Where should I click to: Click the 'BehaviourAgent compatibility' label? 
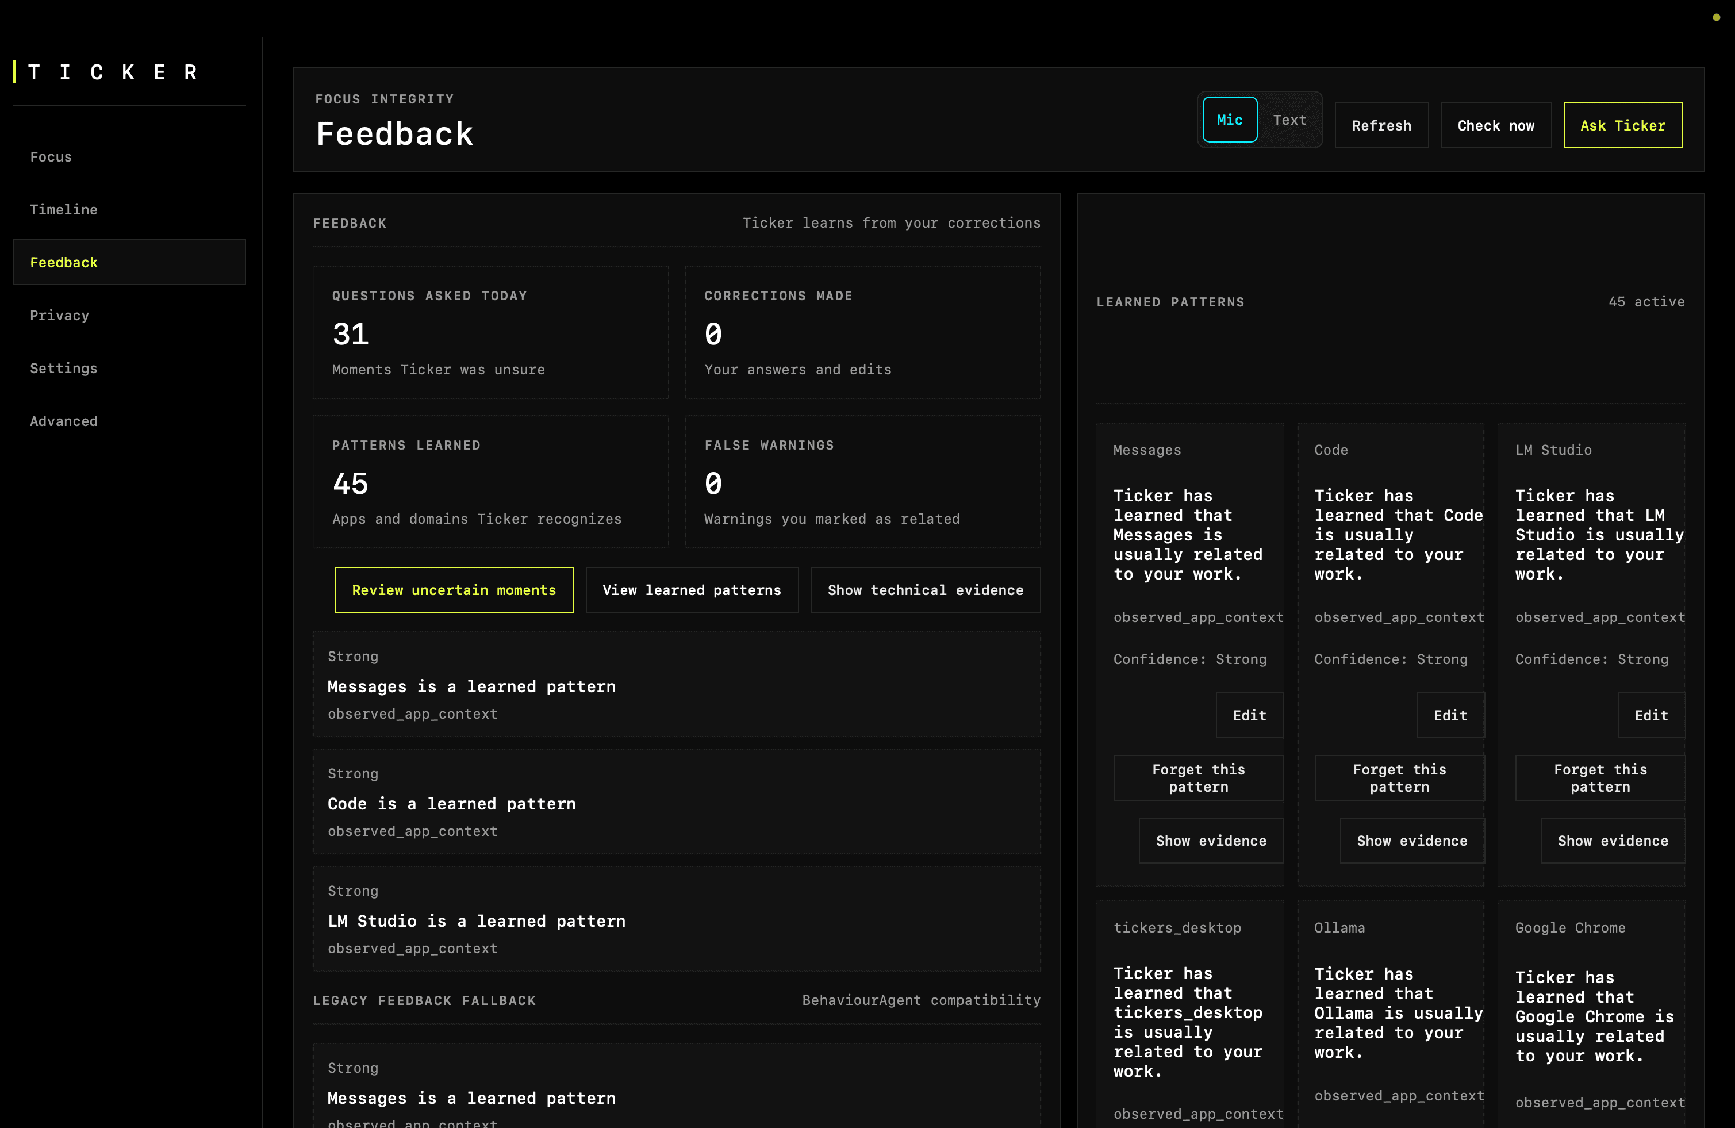click(x=921, y=1000)
